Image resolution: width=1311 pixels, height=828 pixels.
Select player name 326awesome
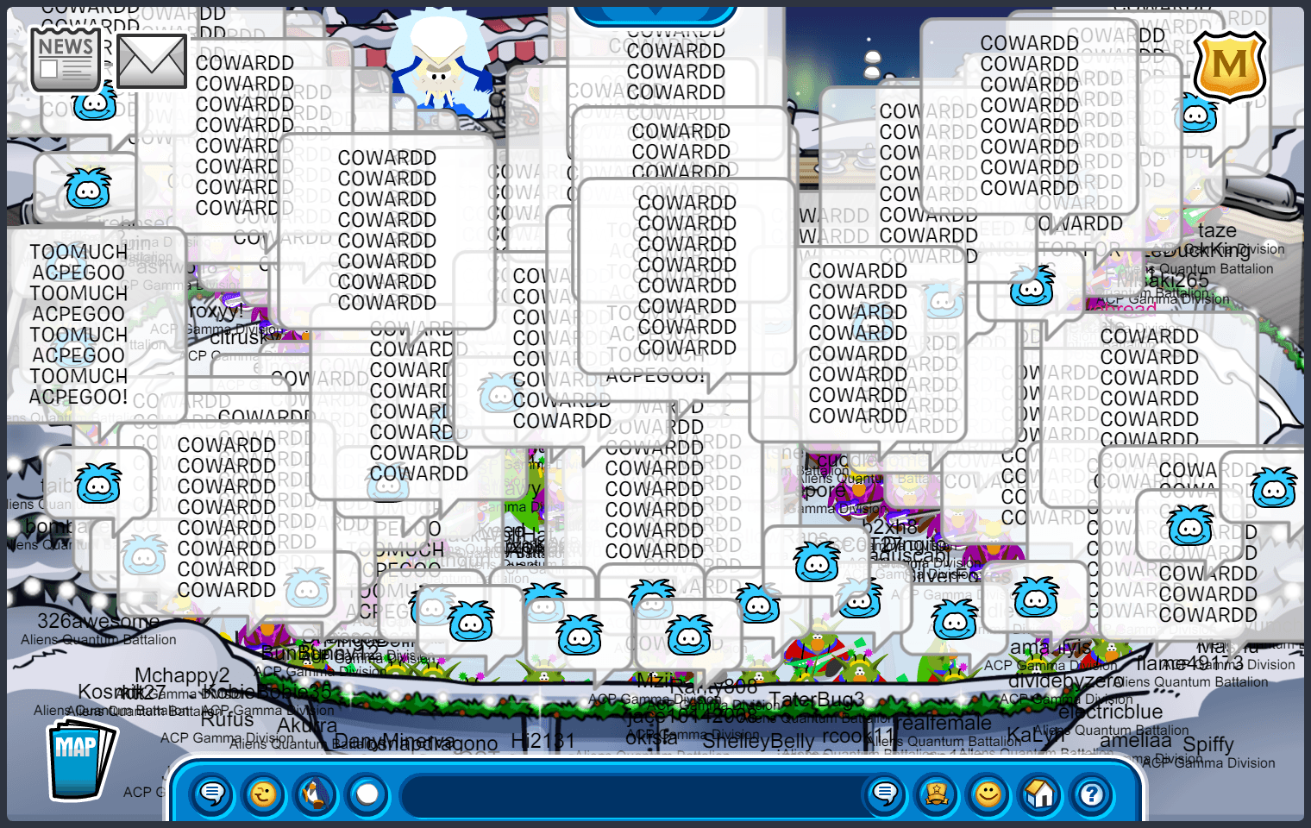click(x=98, y=621)
